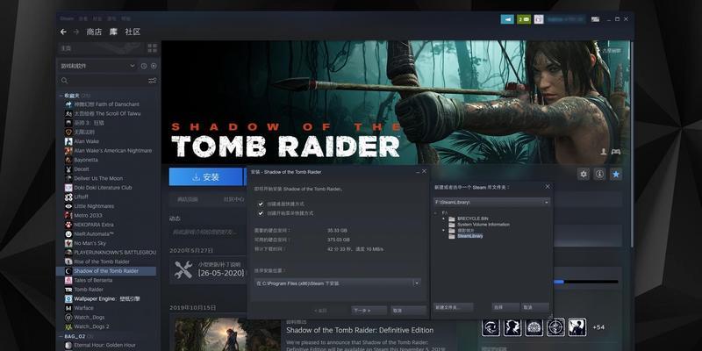Open the Steam menu in title bar
Screen dimensions: 702x351
click(x=67, y=18)
